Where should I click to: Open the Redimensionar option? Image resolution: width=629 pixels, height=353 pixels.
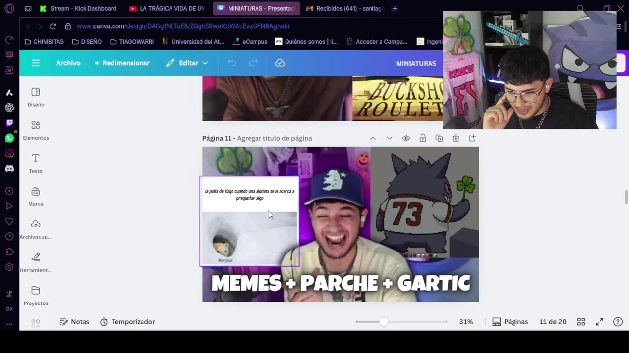pos(122,63)
